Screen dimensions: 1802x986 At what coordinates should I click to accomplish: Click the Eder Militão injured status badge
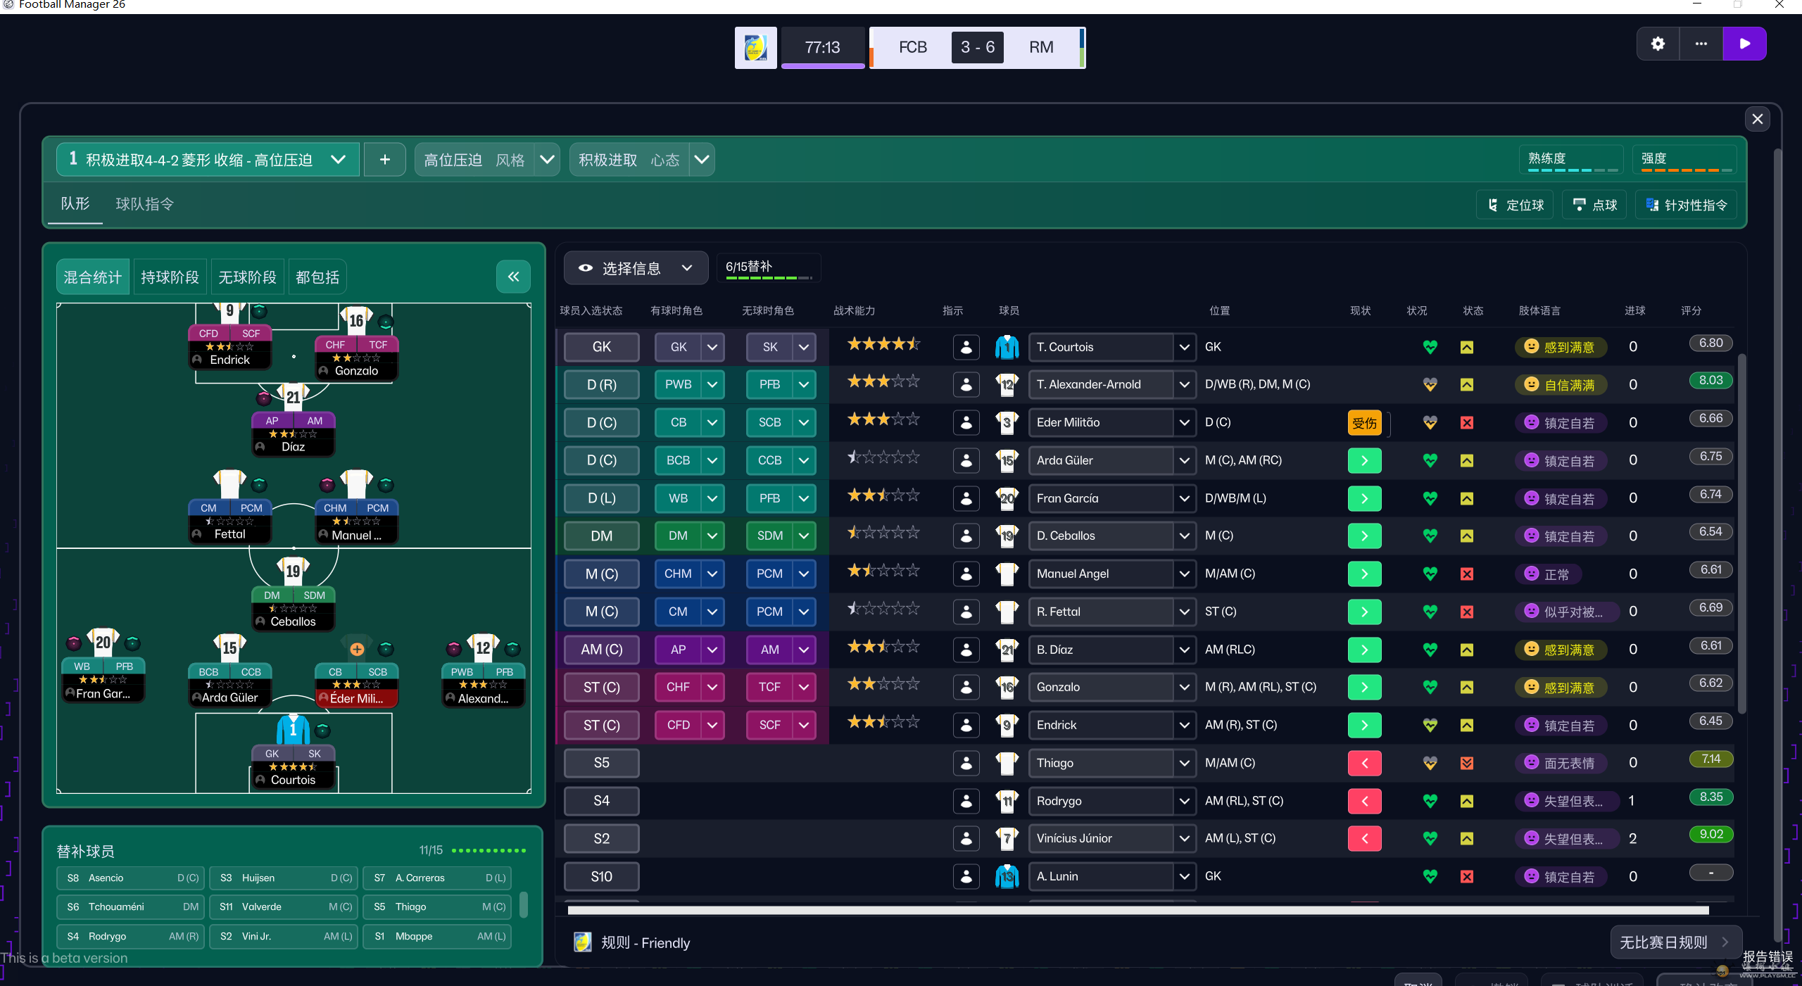coord(1363,423)
